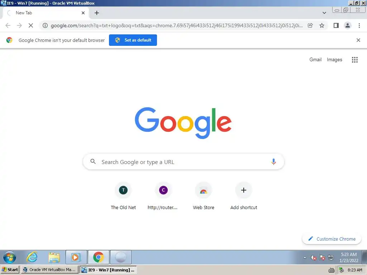367x275 pixels.
Task: Open a new tab with plus button
Action: click(x=97, y=13)
